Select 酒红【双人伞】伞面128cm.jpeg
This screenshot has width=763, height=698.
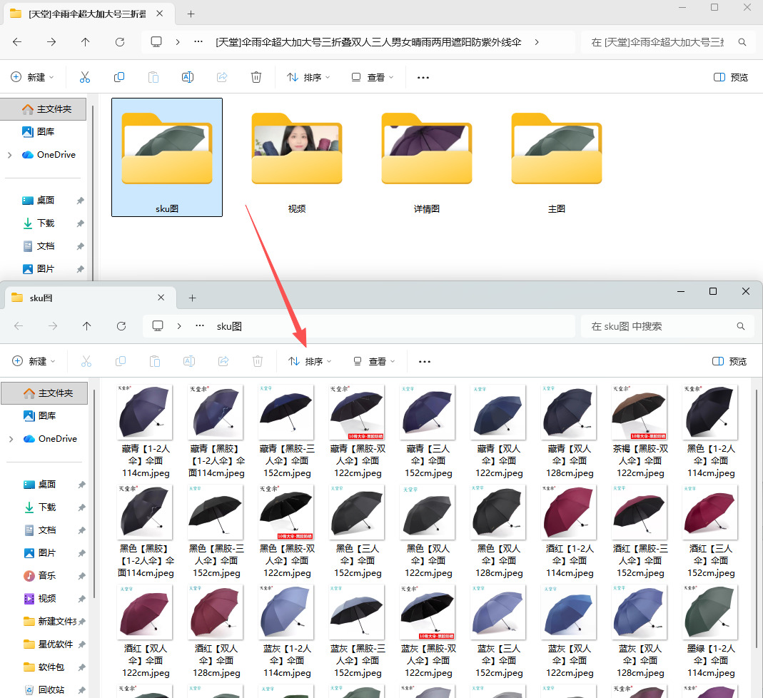point(216,632)
